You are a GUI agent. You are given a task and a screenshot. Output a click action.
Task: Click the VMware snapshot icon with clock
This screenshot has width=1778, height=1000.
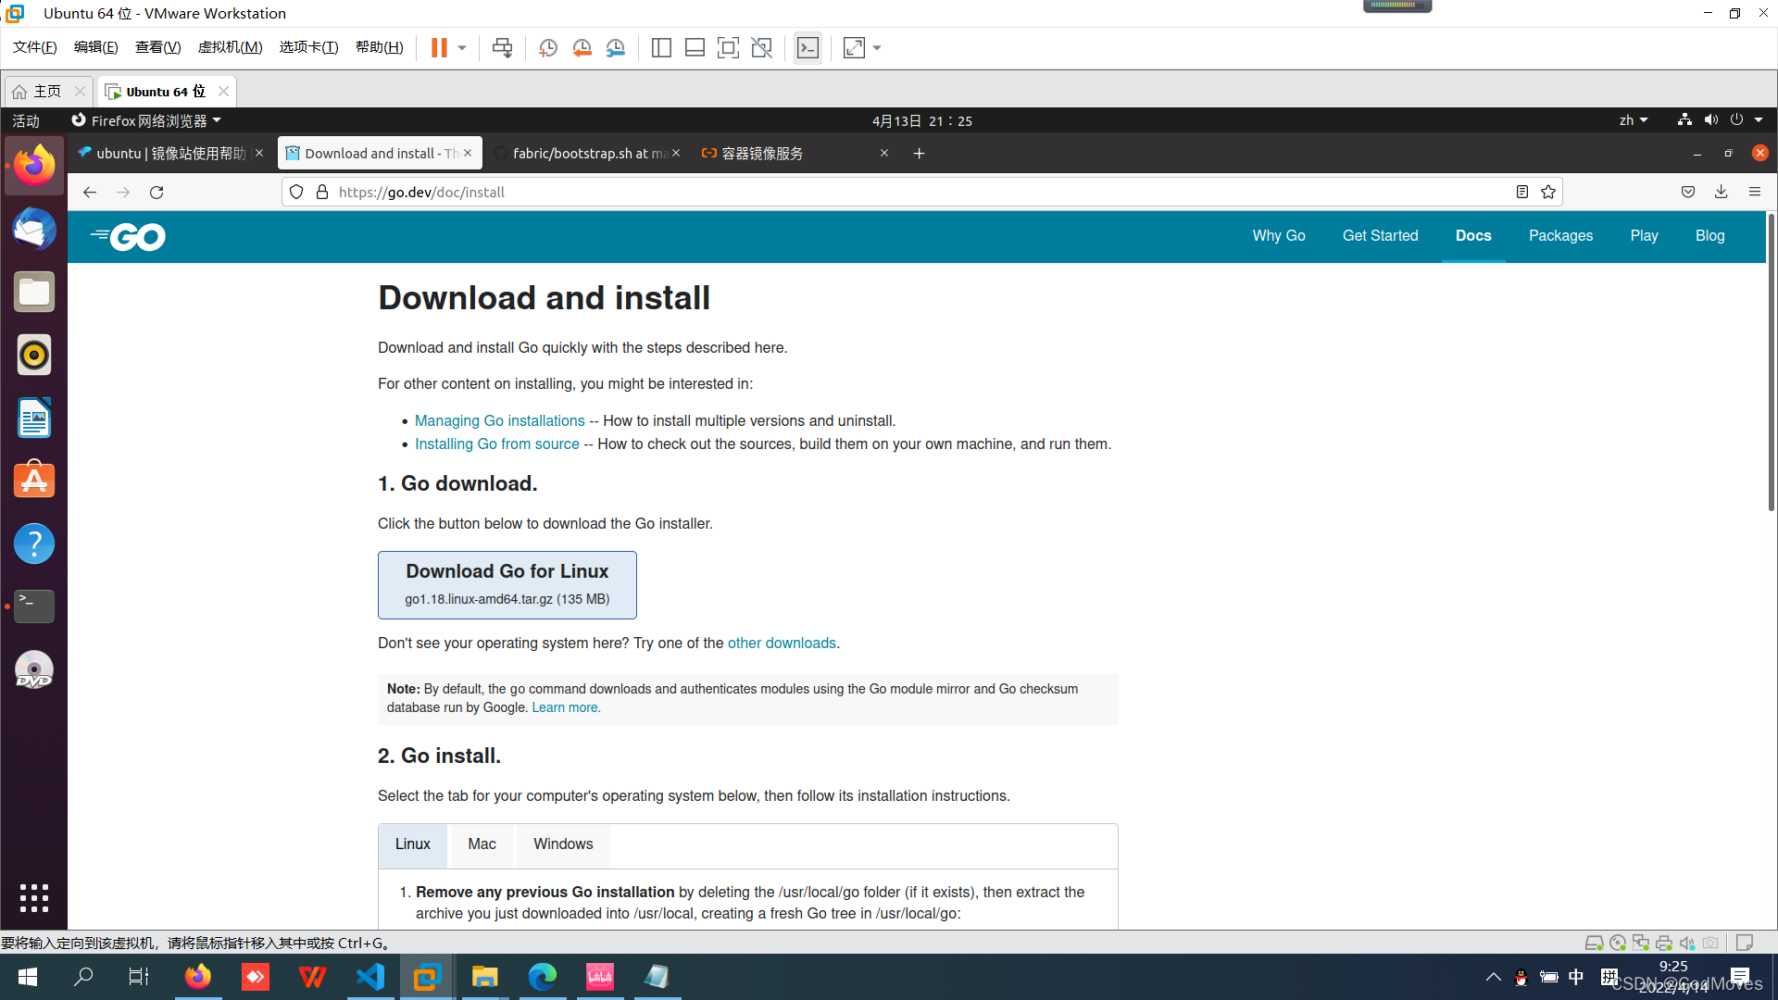pos(547,48)
